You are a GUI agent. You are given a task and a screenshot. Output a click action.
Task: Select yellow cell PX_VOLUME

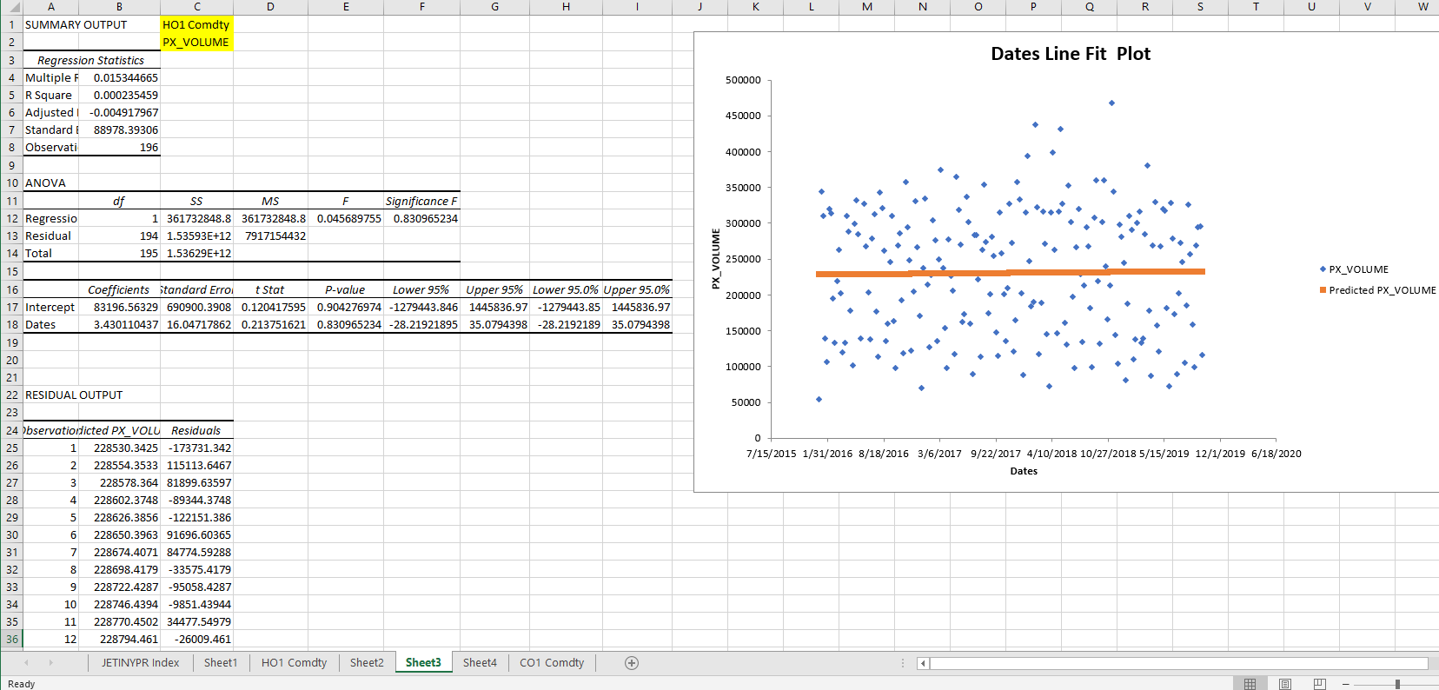pyautogui.click(x=197, y=43)
